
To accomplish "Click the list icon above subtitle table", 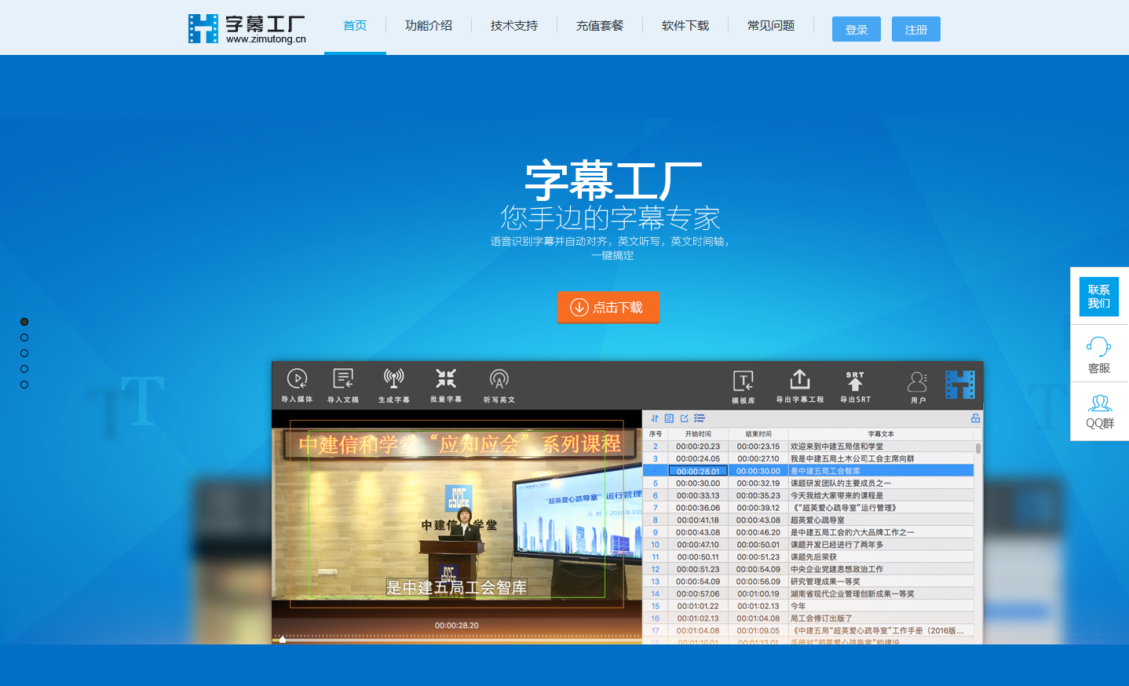I will (x=700, y=418).
